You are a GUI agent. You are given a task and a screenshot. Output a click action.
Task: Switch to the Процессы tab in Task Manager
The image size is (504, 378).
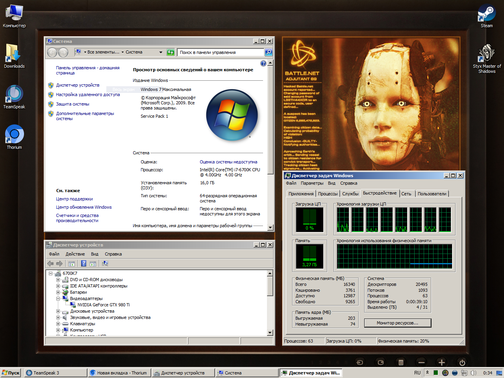pos(328,194)
